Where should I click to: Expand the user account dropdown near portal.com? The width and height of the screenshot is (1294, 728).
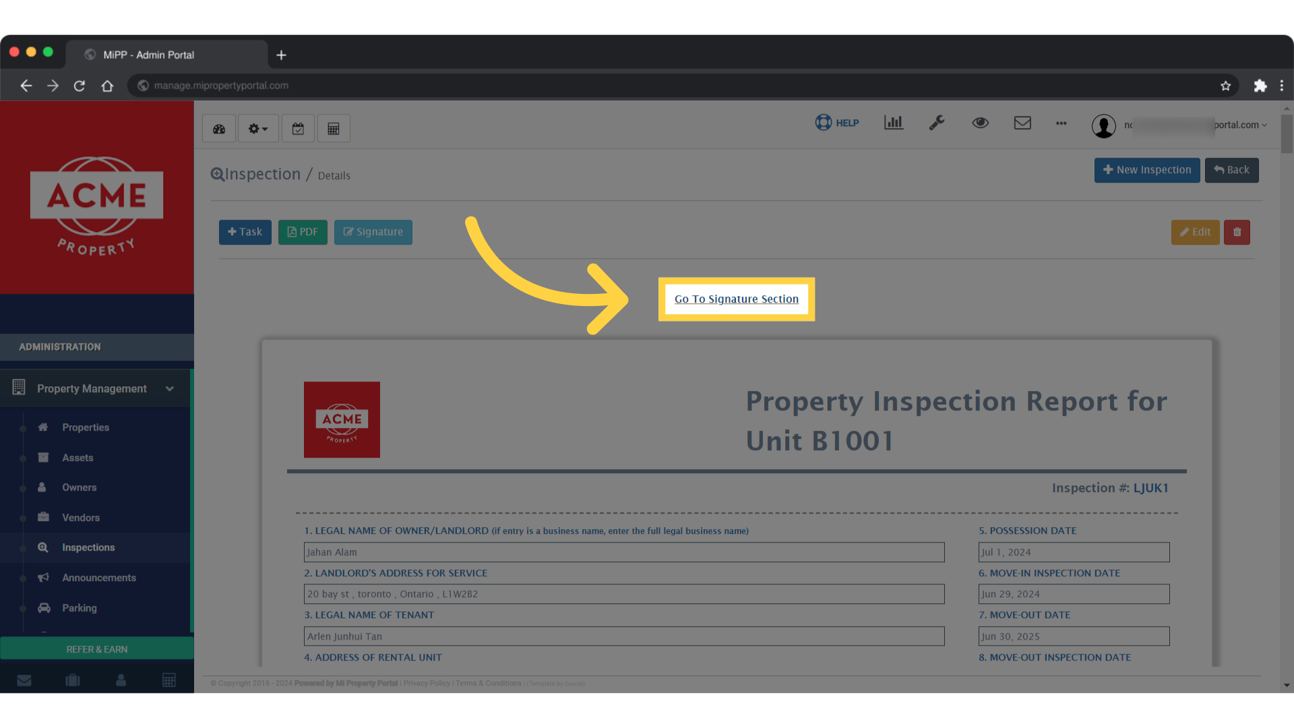click(x=1264, y=125)
